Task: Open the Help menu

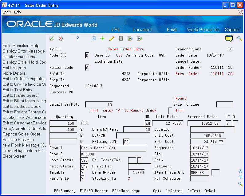Action: (x=17, y=12)
